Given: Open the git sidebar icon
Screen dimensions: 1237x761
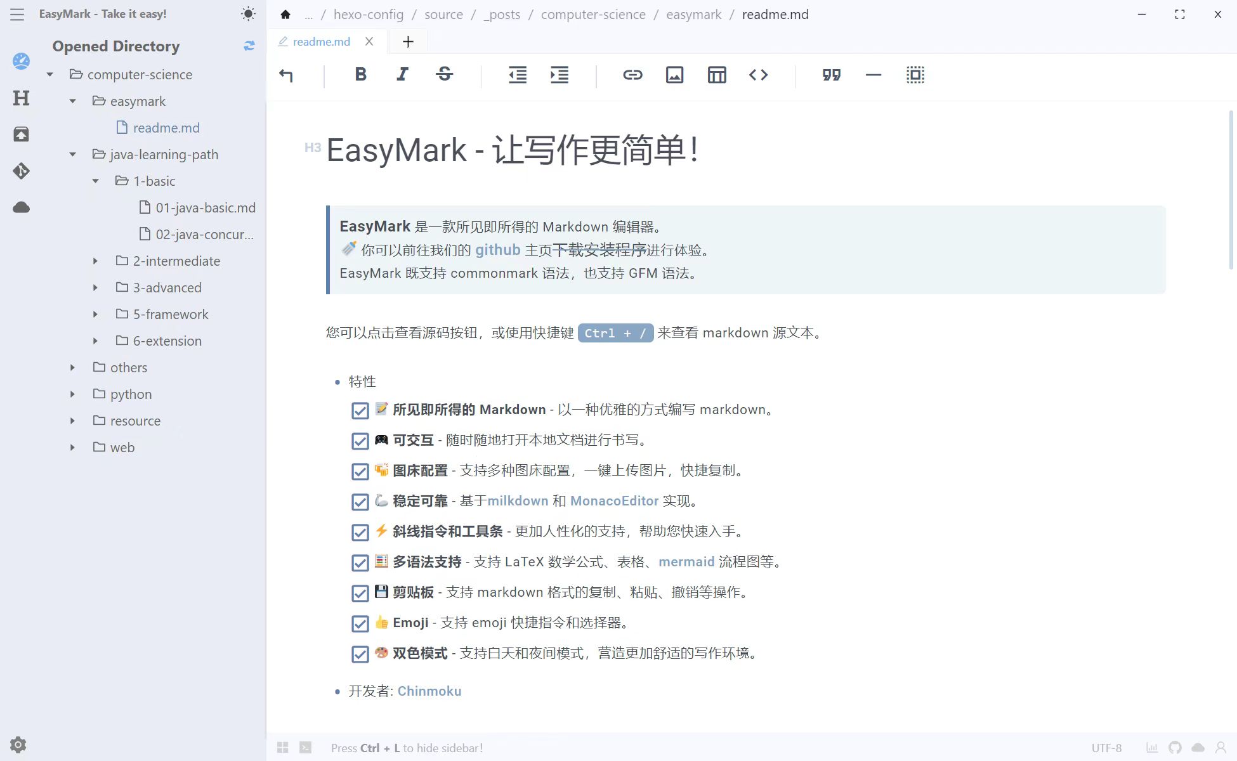Looking at the screenshot, I should 21,171.
